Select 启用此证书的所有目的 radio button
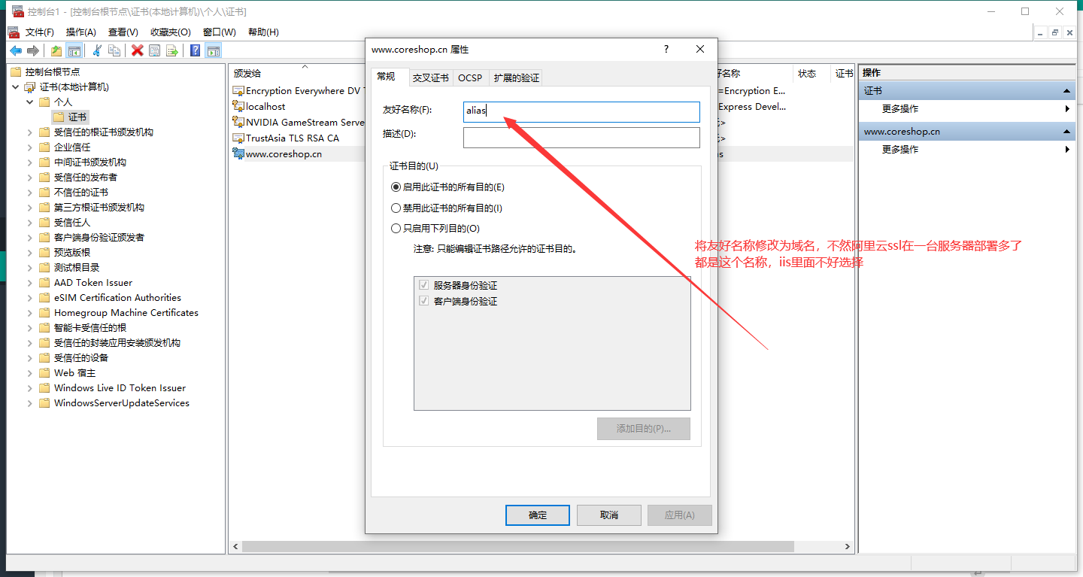Viewport: 1083px width, 577px height. pyautogui.click(x=396, y=187)
